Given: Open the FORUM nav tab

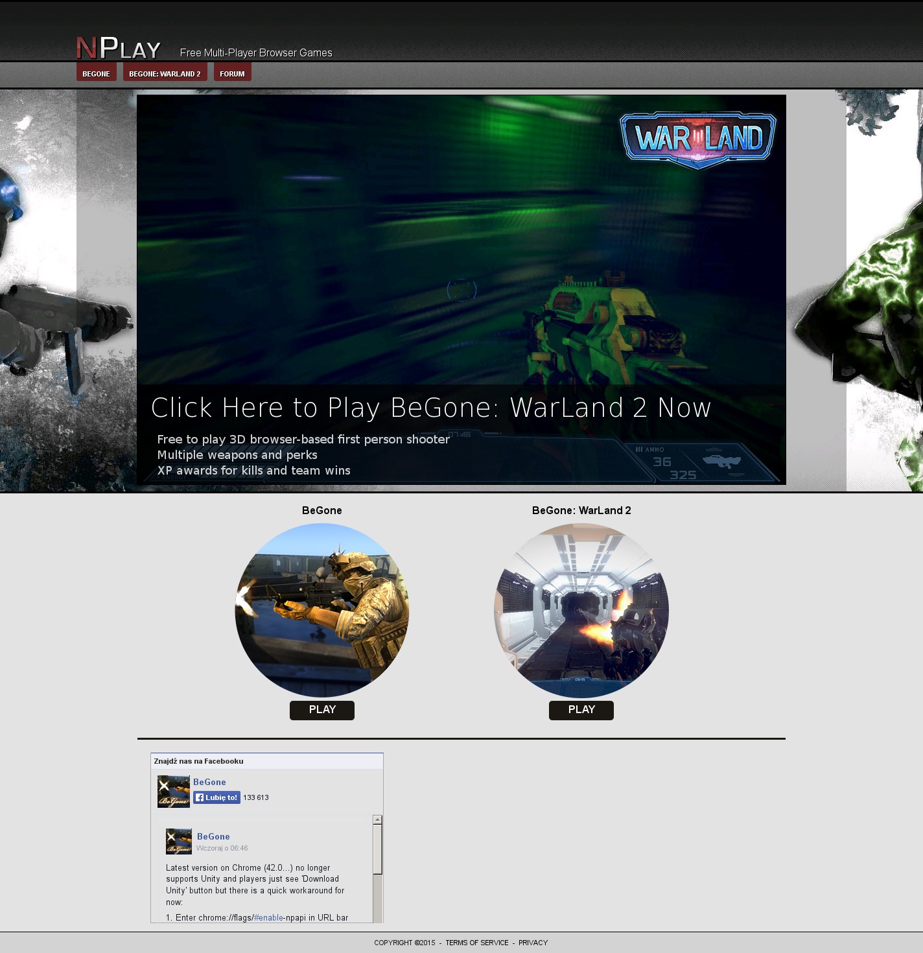Looking at the screenshot, I should (233, 73).
